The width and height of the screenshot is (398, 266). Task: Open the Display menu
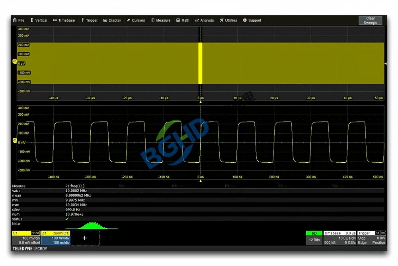(112, 20)
